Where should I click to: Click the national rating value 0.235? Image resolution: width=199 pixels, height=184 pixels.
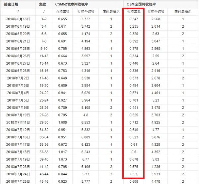[x=134, y=27]
